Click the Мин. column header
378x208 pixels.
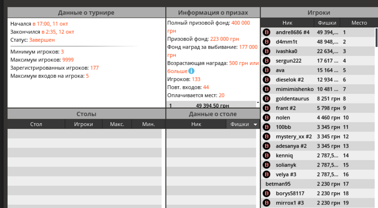point(148,124)
